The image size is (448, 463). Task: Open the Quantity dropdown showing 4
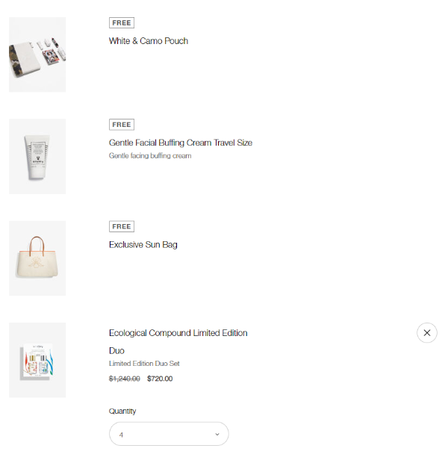coord(169,434)
